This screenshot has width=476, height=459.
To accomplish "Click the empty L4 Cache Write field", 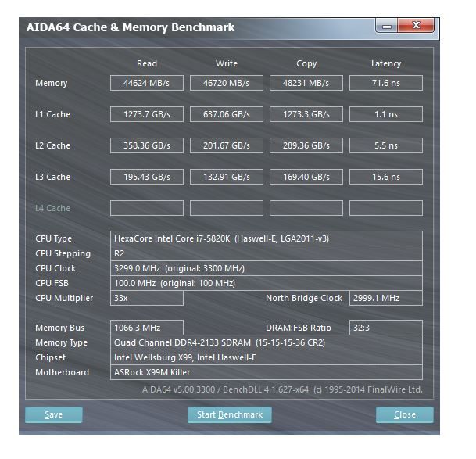I will [x=227, y=208].
